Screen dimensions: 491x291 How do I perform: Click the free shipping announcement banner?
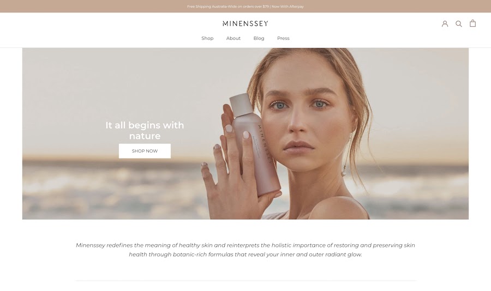tap(245, 6)
